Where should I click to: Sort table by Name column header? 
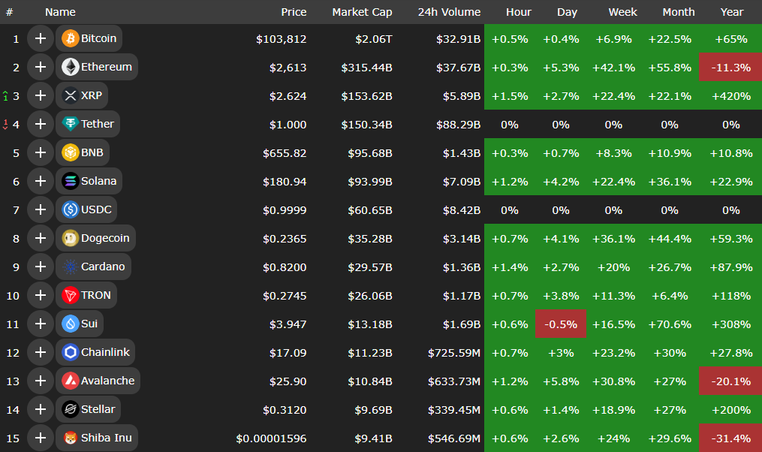pos(60,12)
